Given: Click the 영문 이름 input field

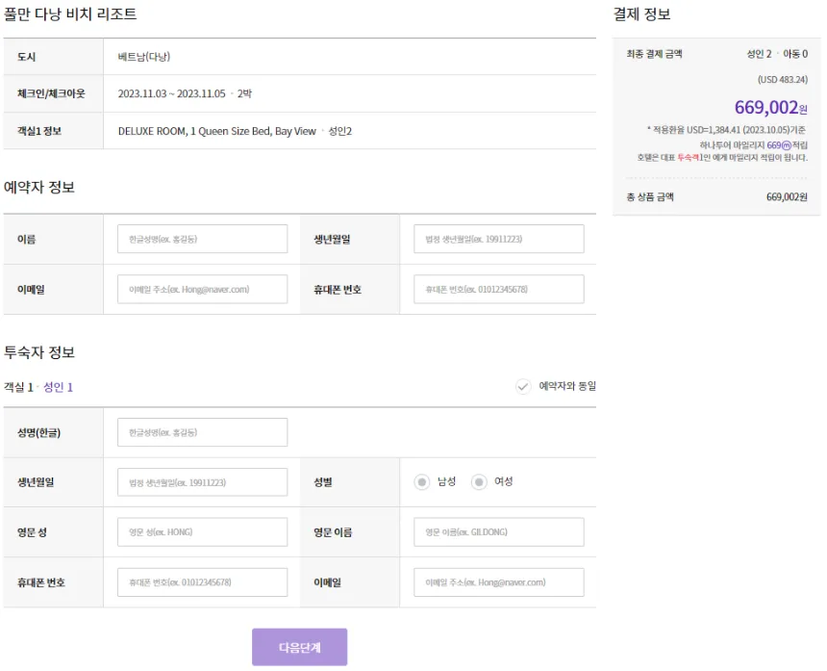Looking at the screenshot, I should pos(500,531).
